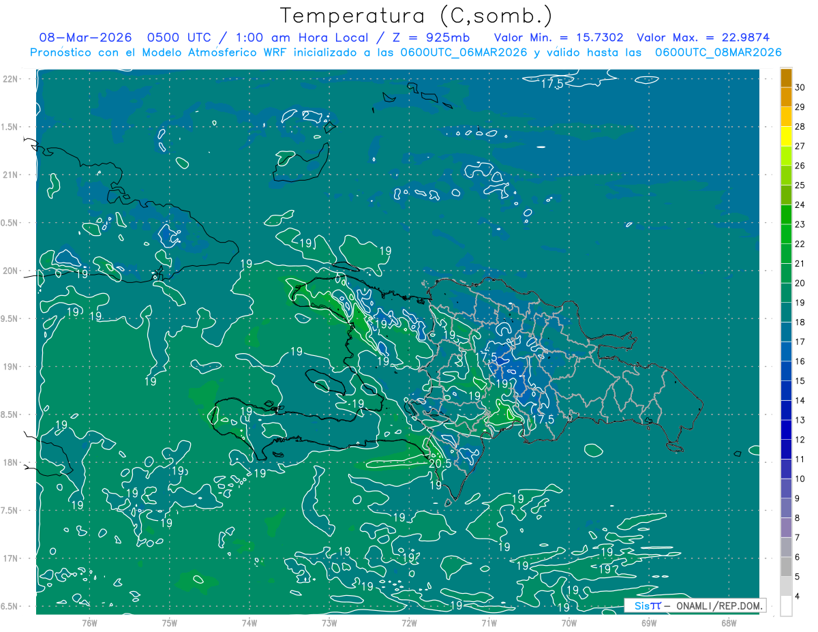This screenshot has width=818, height=632.
Task: Click the '18' color scale label
Action: 800,322
